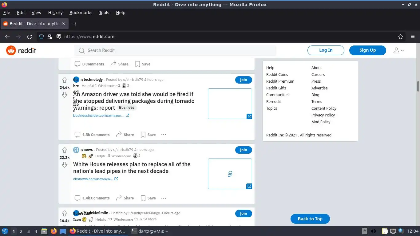Switch to workspace 2 in taskbar
Screen dimensions: 420x236
tap(21, 231)
